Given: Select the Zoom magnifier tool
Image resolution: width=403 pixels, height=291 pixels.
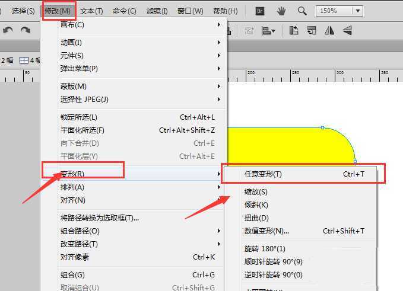Looking at the screenshot, I should pyautogui.click(x=302, y=11).
